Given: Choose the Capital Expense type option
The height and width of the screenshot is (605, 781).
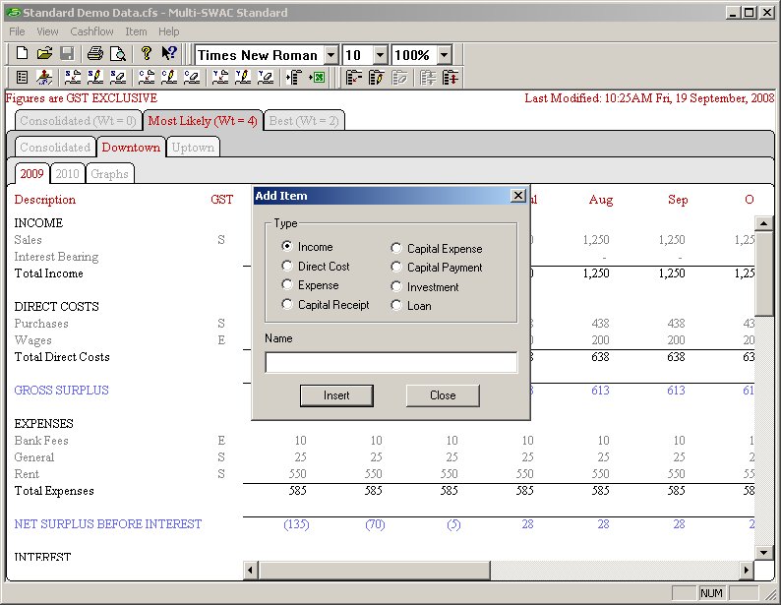Looking at the screenshot, I should click(x=396, y=249).
